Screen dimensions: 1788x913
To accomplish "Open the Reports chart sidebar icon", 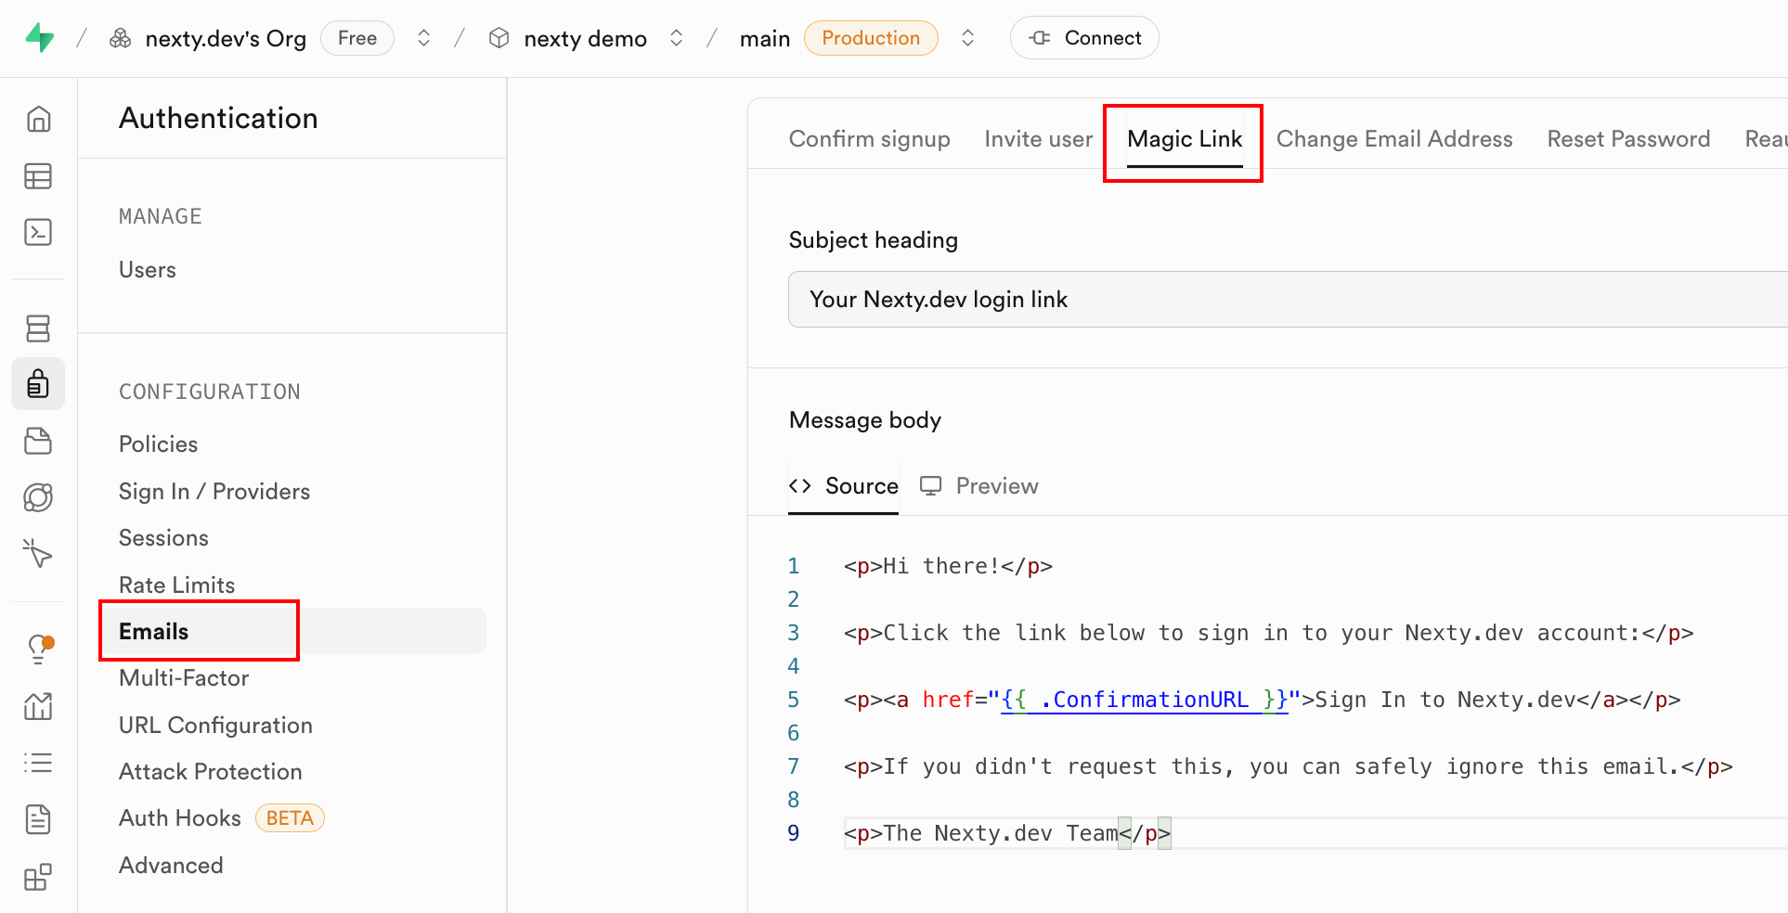I will pyautogui.click(x=38, y=707).
